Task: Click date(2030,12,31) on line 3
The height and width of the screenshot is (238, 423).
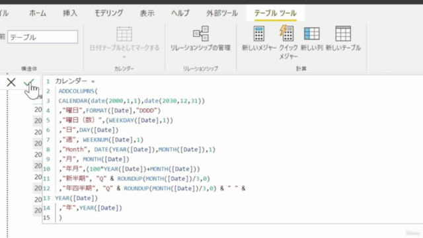Action: coord(173,100)
